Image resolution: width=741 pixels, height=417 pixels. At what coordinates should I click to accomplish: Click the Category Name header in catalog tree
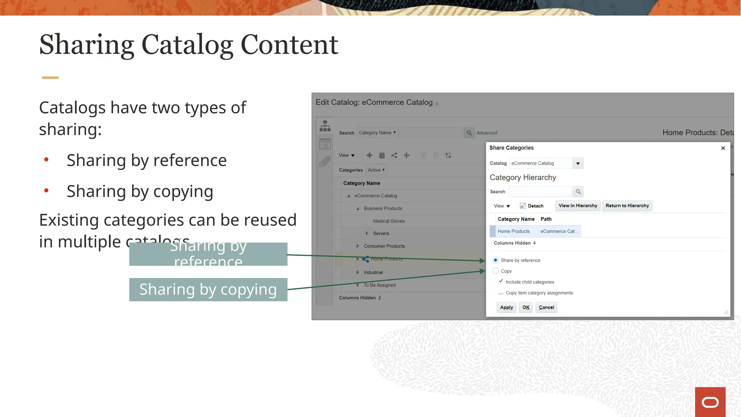click(x=361, y=183)
